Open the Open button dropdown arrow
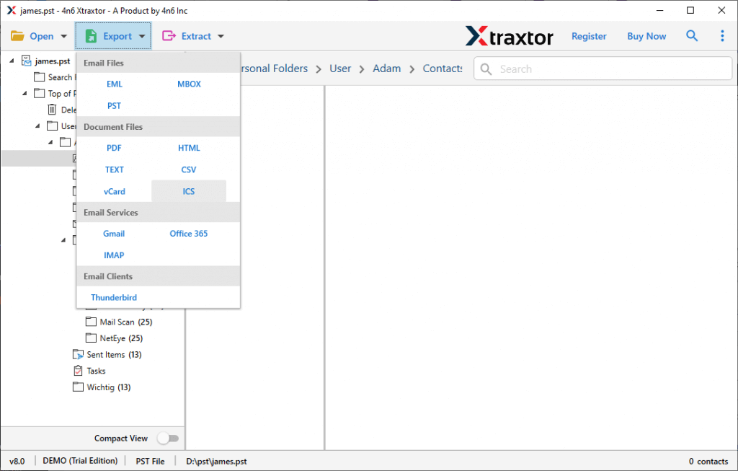Image resolution: width=738 pixels, height=471 pixels. point(63,35)
